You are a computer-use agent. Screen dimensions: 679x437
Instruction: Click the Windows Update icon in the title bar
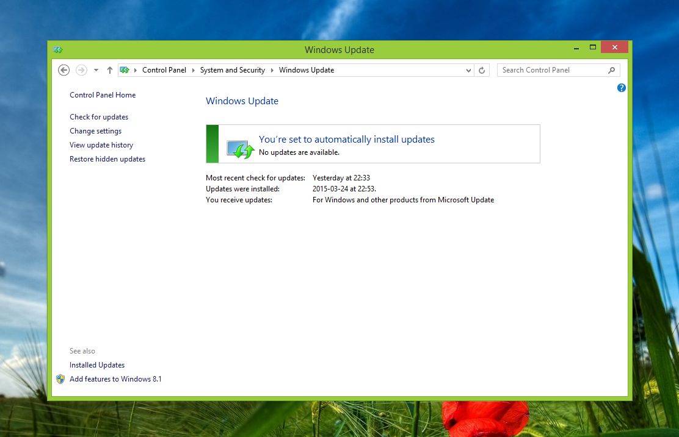58,50
